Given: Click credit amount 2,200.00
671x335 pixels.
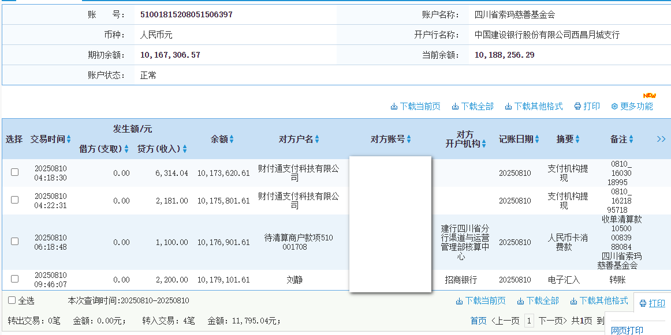Looking at the screenshot, I should 172,280.
